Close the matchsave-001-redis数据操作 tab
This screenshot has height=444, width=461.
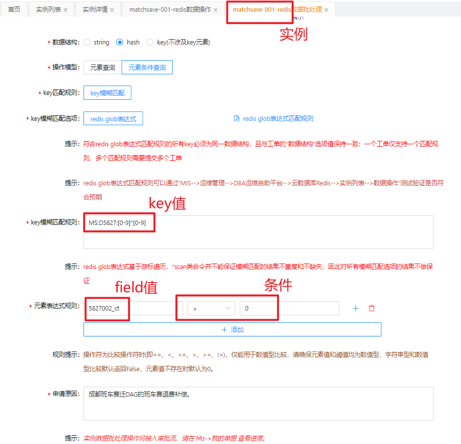(x=215, y=10)
